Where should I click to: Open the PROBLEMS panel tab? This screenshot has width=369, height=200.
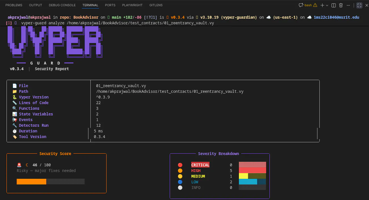[14, 5]
